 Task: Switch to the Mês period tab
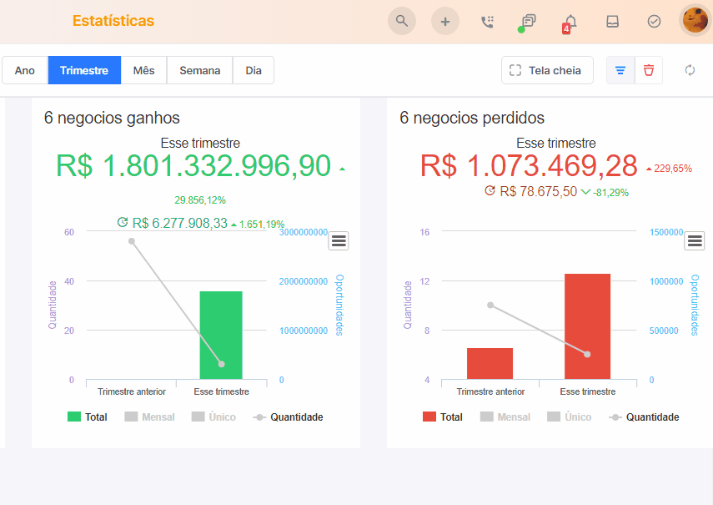(143, 70)
